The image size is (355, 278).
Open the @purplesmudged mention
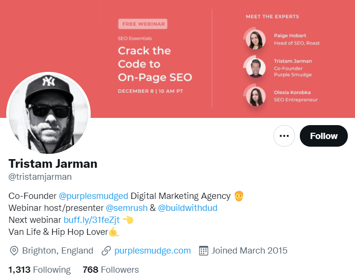click(94, 196)
